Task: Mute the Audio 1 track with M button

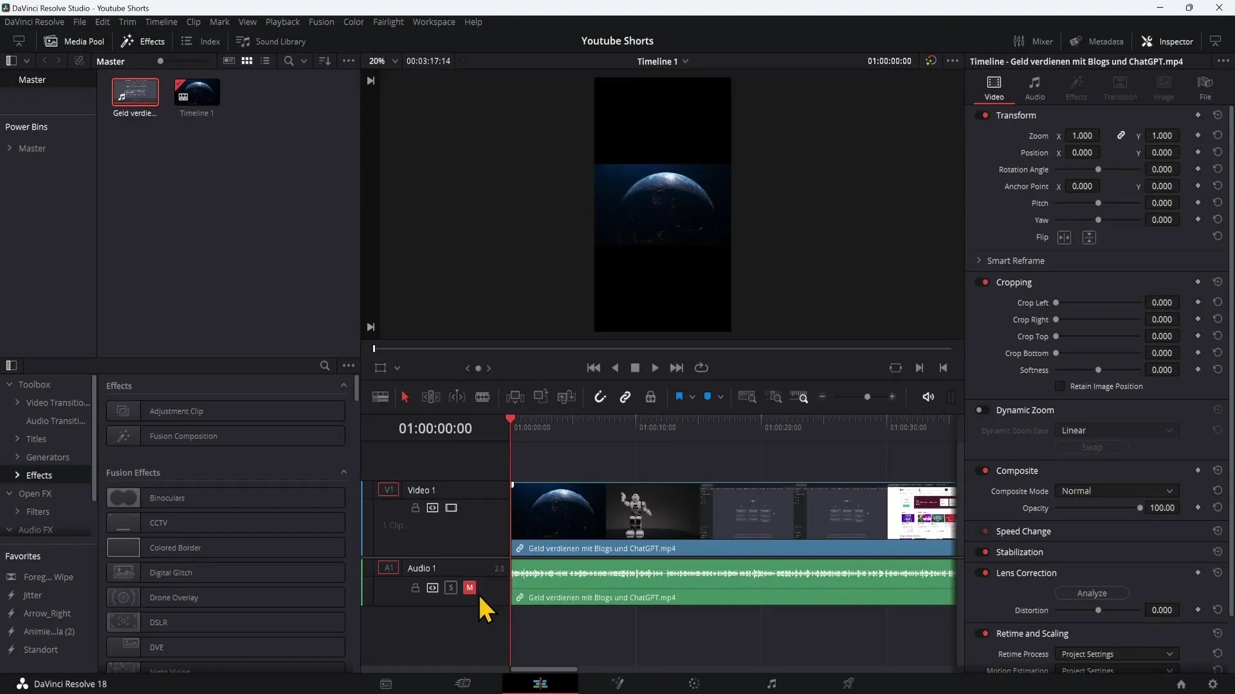Action: (469, 587)
